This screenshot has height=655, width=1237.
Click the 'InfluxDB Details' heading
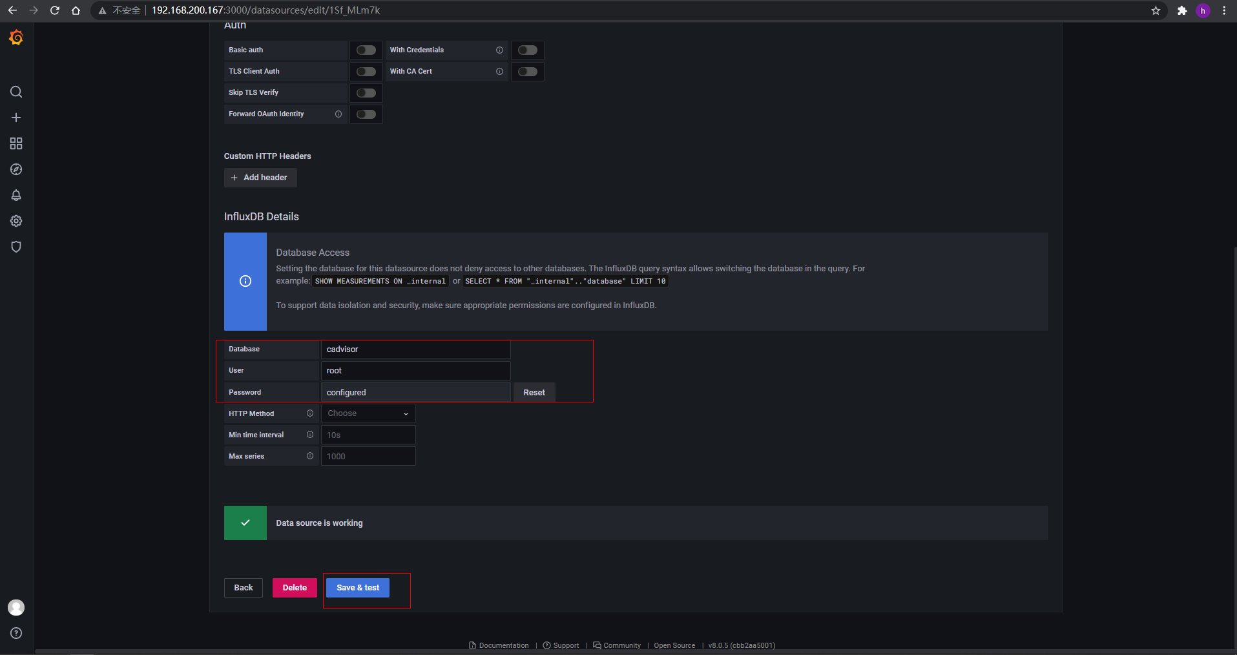click(x=262, y=216)
